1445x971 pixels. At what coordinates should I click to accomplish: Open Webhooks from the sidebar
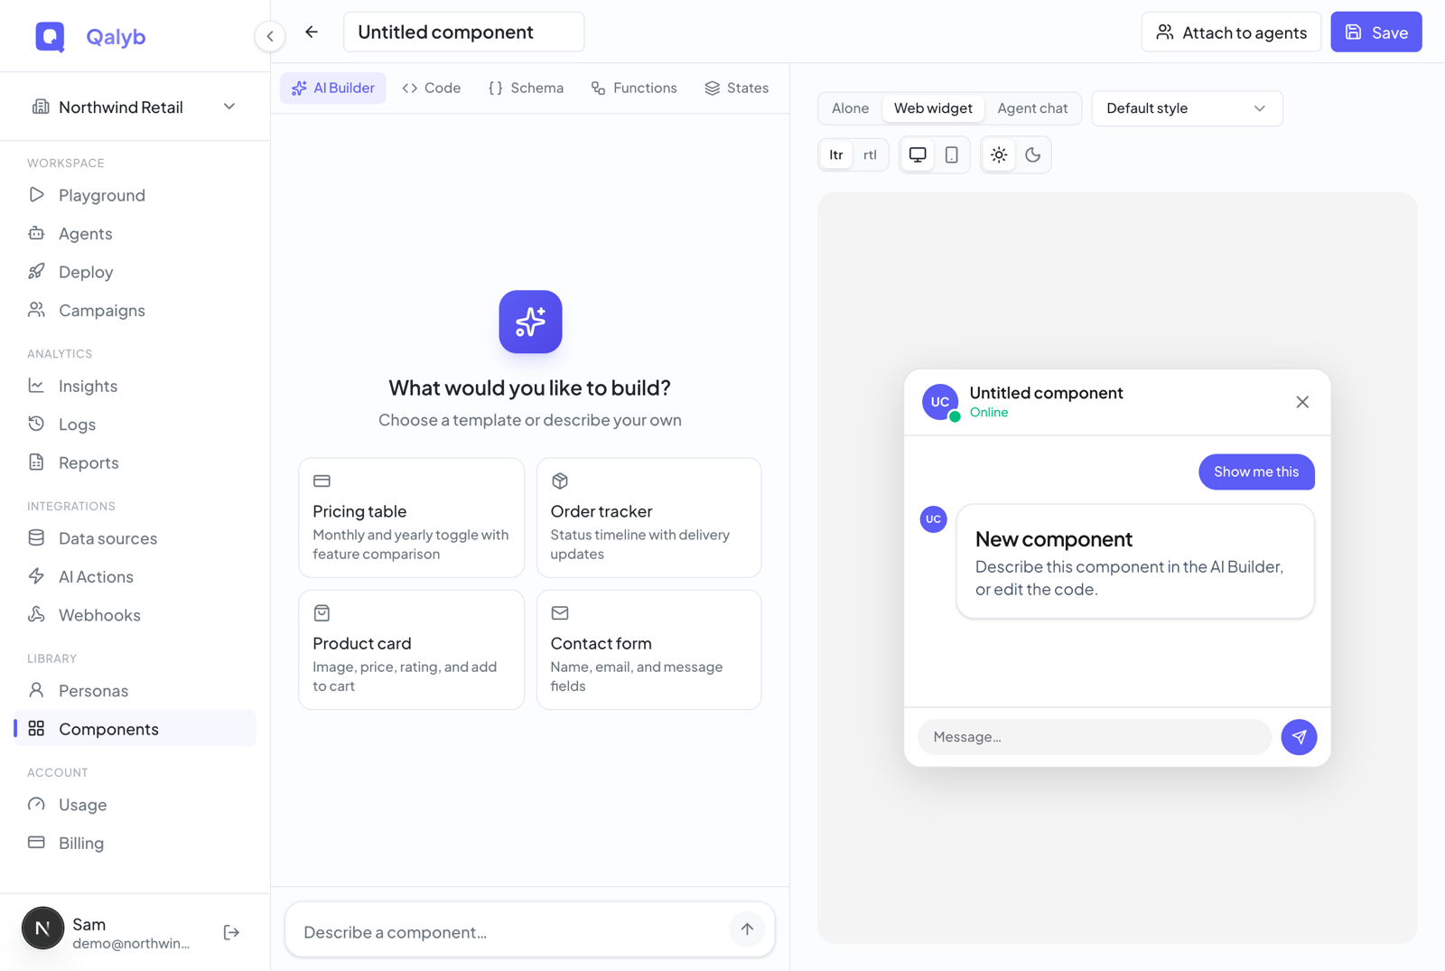coord(135,615)
